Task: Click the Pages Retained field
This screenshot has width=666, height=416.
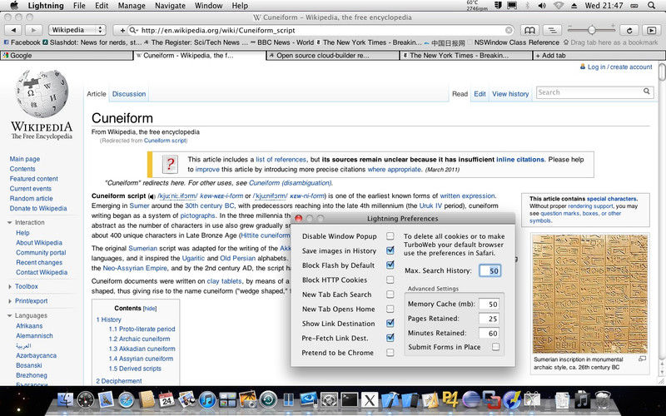Action: click(x=489, y=319)
